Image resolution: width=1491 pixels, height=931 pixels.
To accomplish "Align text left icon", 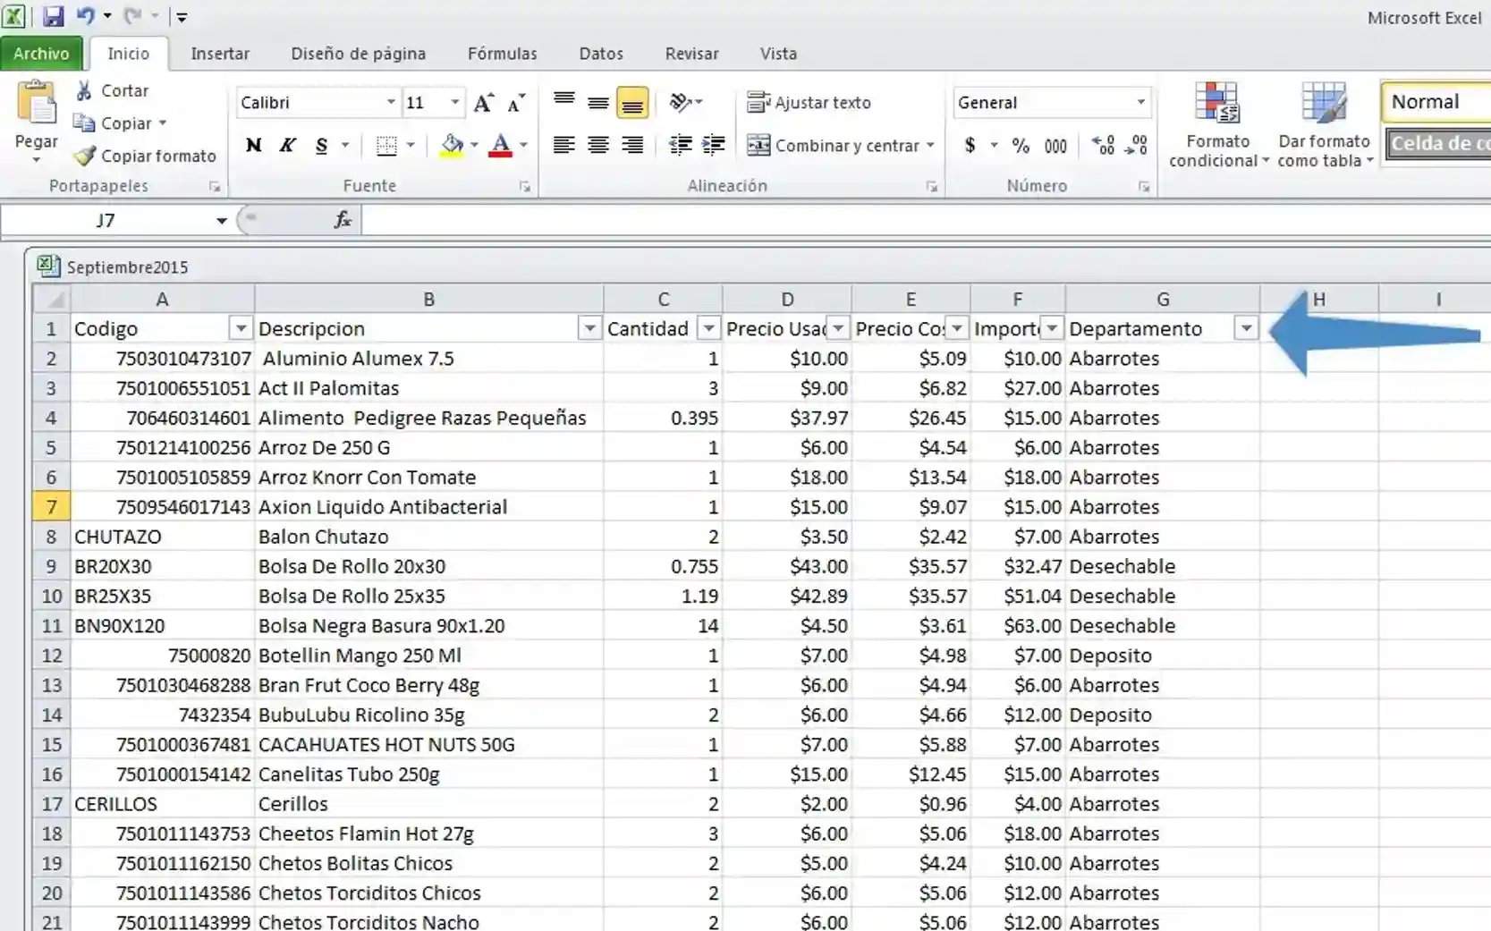I will pos(563,145).
